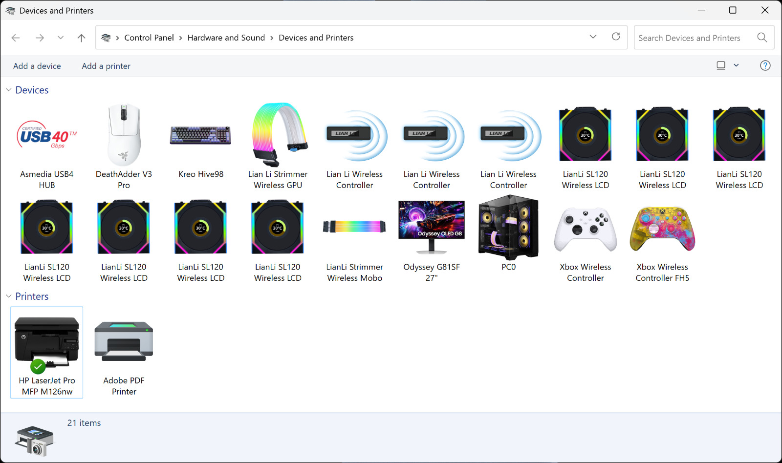Open the view options dropdown arrow
Screen dimensions: 782x463
(x=736, y=65)
